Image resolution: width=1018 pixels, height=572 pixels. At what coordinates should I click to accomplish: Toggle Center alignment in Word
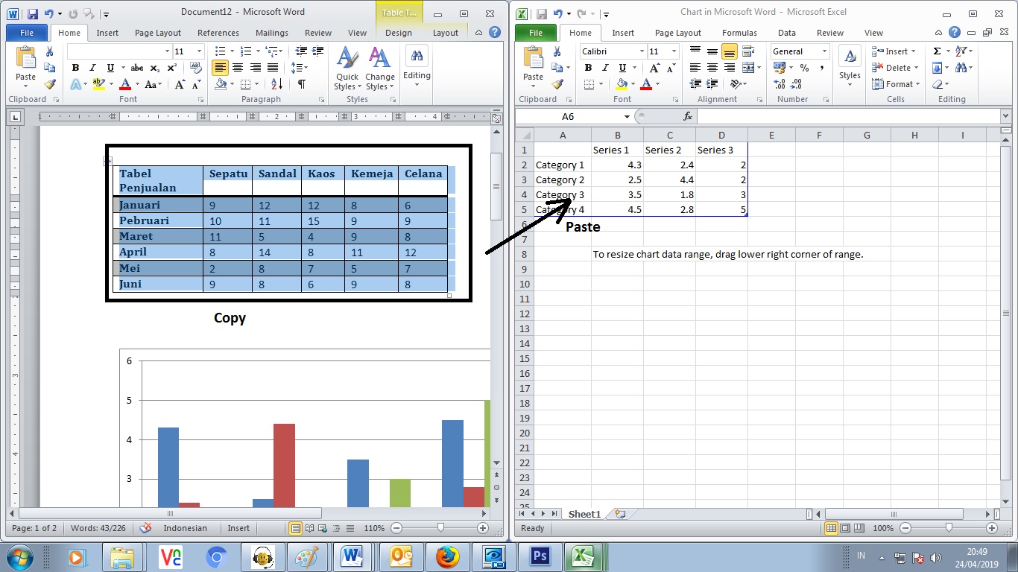[x=238, y=68]
